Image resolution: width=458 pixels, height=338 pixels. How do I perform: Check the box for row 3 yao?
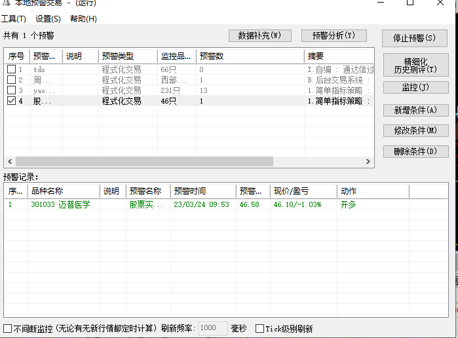click(x=11, y=90)
